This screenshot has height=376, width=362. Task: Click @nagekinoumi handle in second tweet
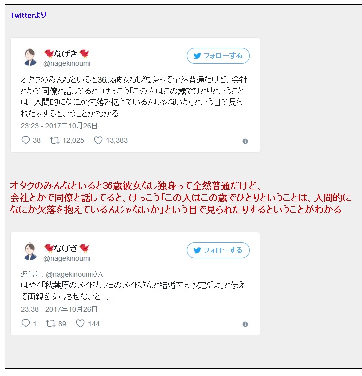point(67,258)
